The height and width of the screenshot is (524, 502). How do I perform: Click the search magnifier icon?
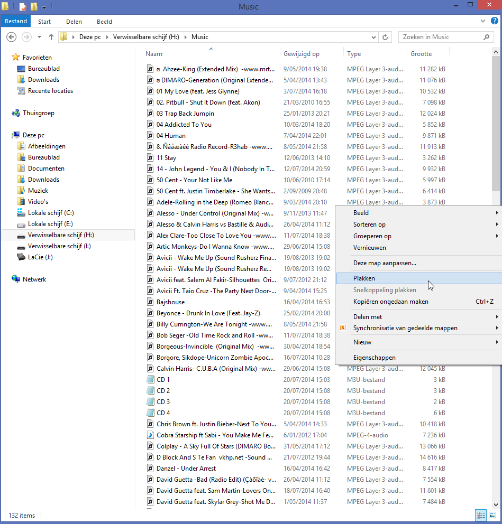coord(486,37)
